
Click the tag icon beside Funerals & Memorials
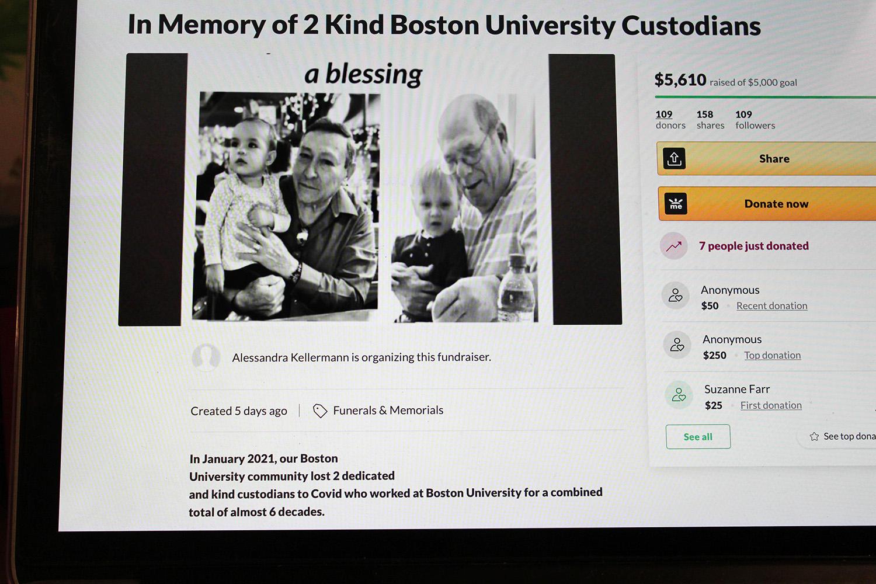coord(319,411)
